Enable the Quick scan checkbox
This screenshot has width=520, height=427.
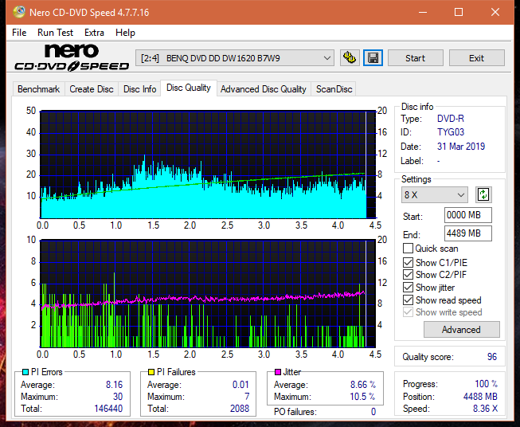408,249
